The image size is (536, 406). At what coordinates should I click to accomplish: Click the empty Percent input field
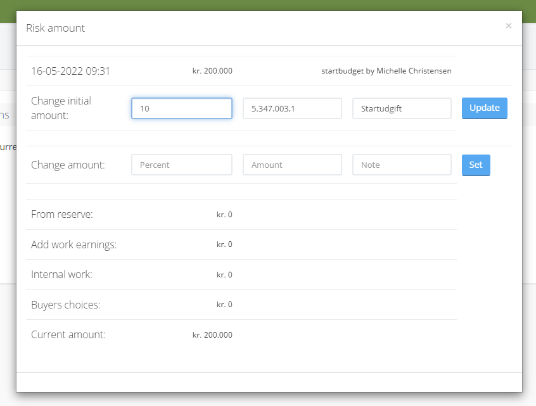point(182,165)
